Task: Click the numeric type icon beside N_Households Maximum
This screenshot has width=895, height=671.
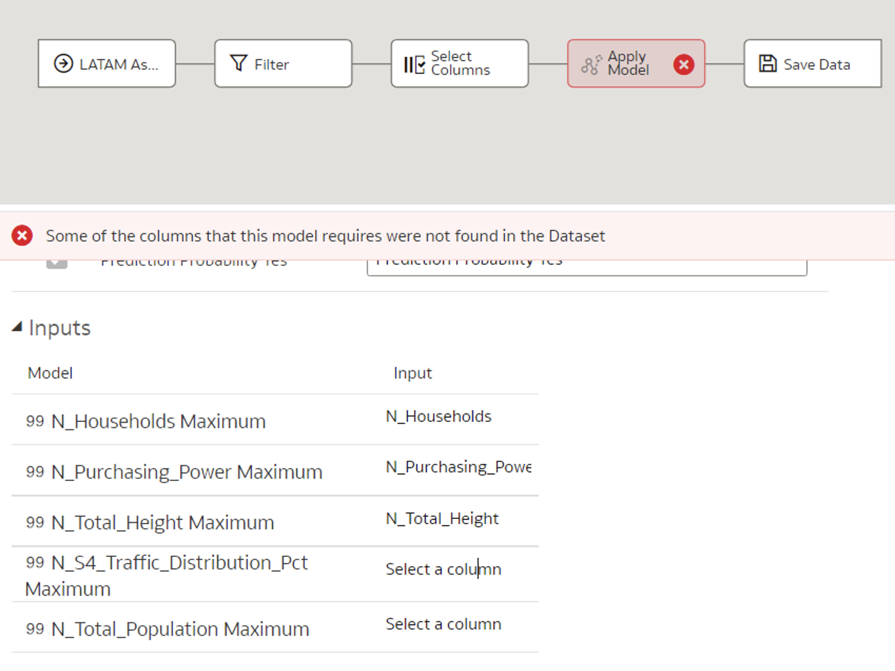Action: coord(35,421)
